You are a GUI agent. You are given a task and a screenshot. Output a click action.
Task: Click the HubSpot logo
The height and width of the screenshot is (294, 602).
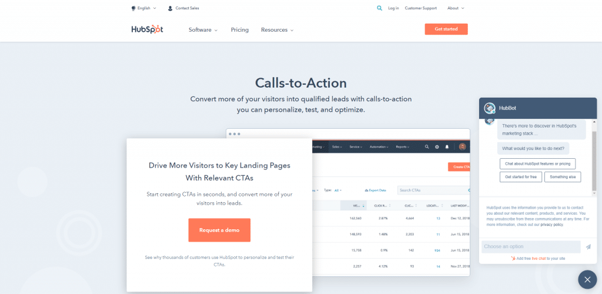point(146,29)
